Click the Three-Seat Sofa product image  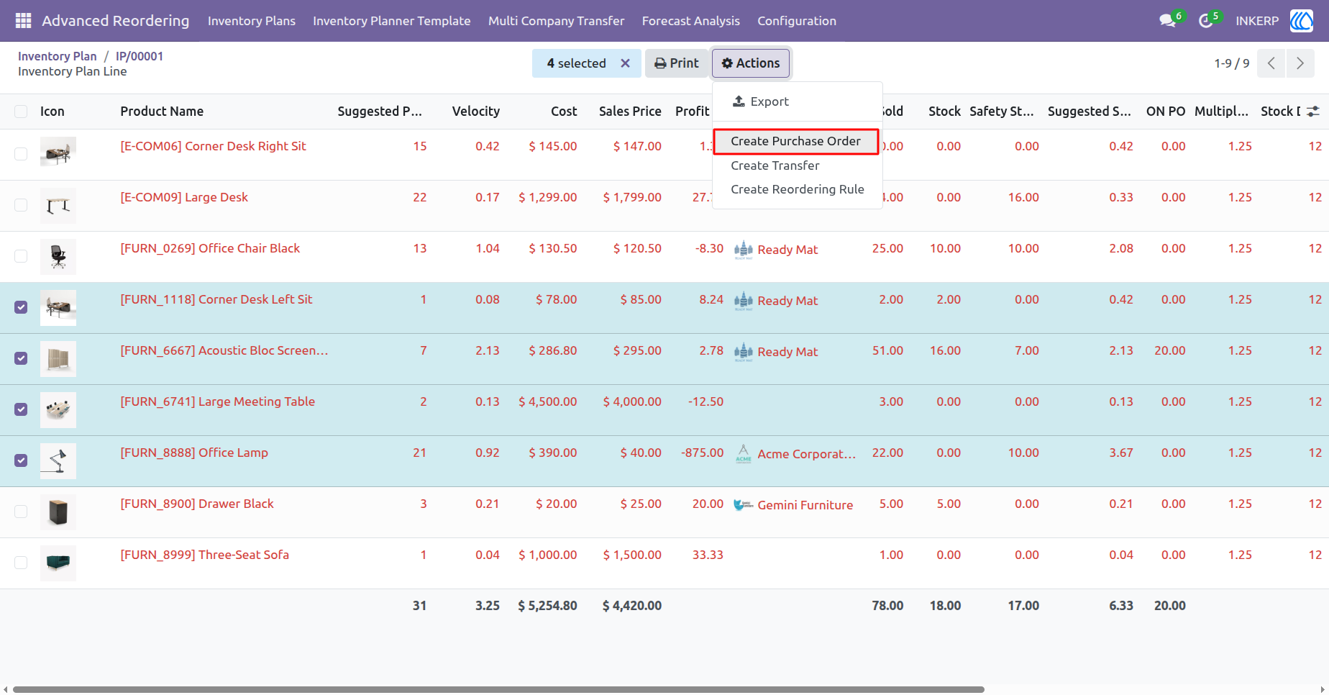tap(58, 563)
